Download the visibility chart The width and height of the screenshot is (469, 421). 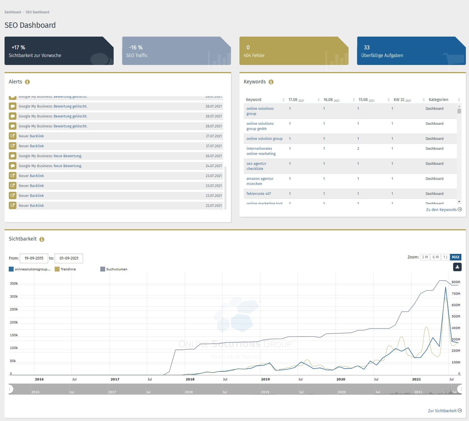(457, 267)
